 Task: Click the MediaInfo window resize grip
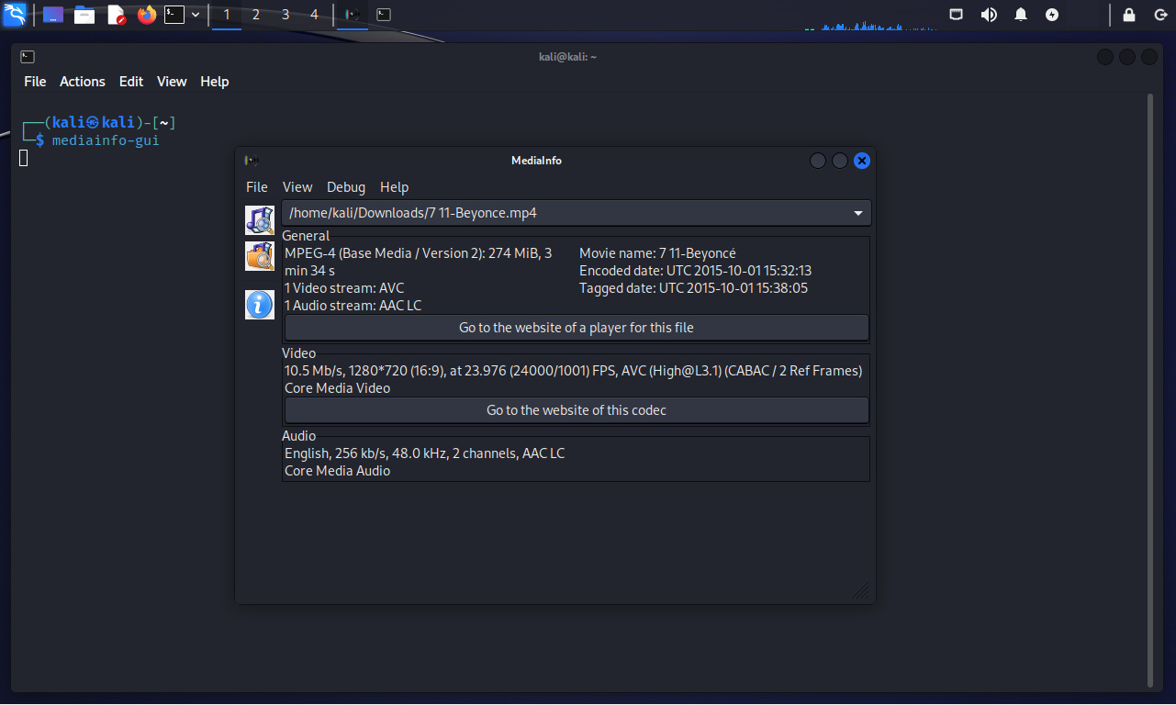(x=862, y=591)
